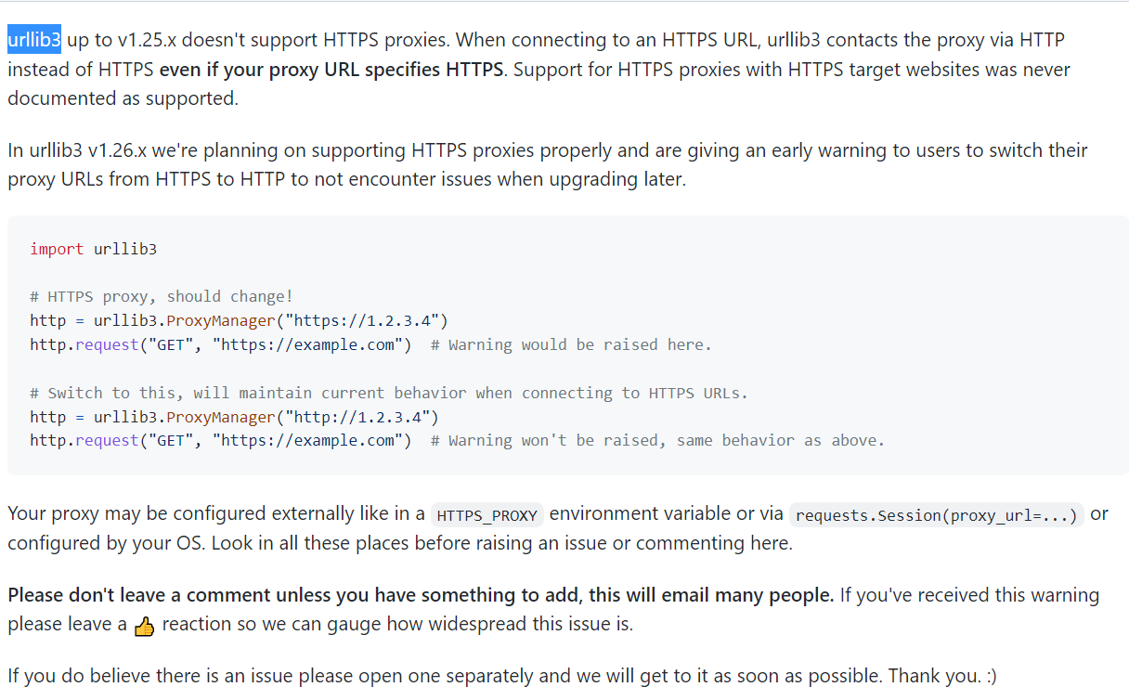Click the "# Warning won't be raised" comment
1129x700 pixels.
pos(657,441)
